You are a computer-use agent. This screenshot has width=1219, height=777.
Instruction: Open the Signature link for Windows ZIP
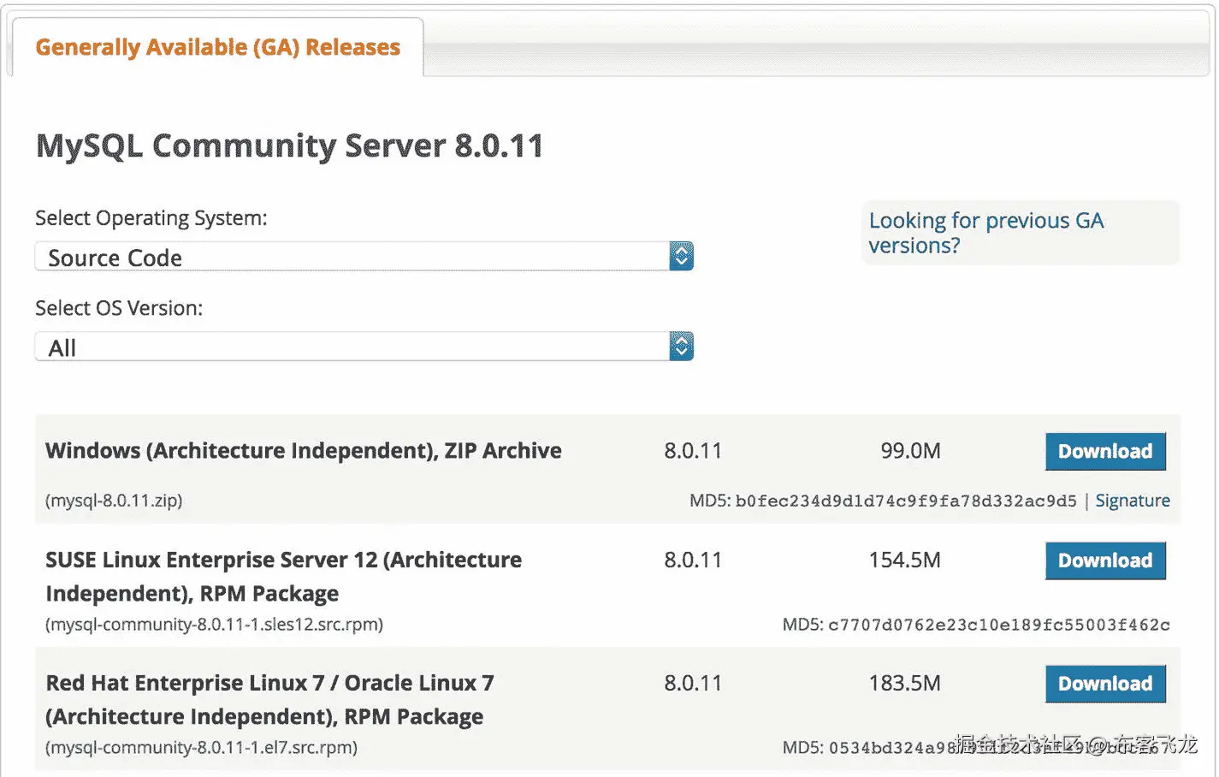tap(1132, 501)
